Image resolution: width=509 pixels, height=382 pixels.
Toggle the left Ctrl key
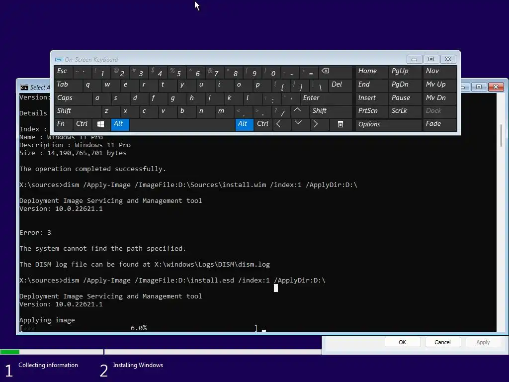pos(82,124)
